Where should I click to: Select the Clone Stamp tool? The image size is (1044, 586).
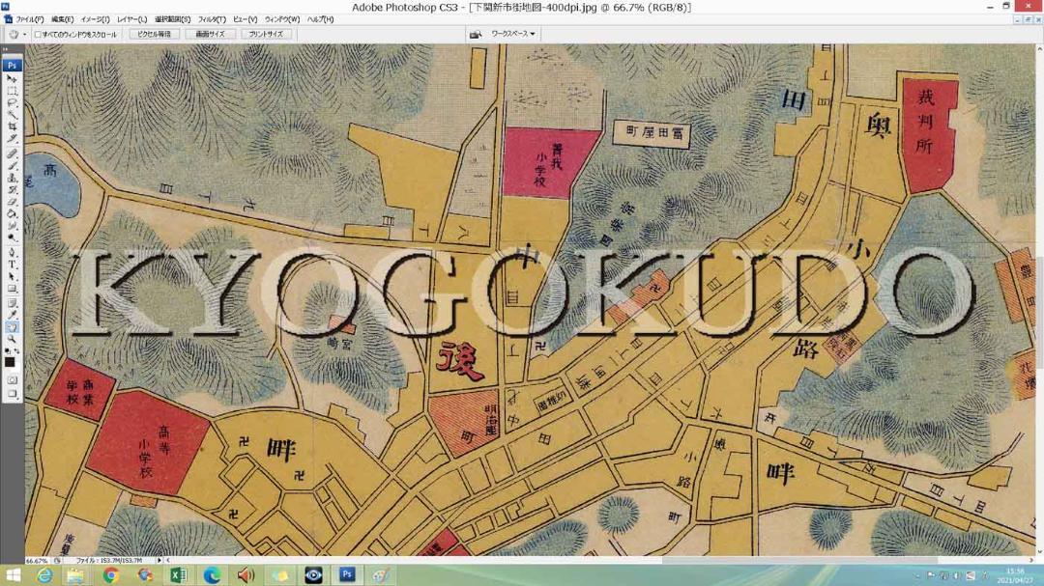point(12,178)
